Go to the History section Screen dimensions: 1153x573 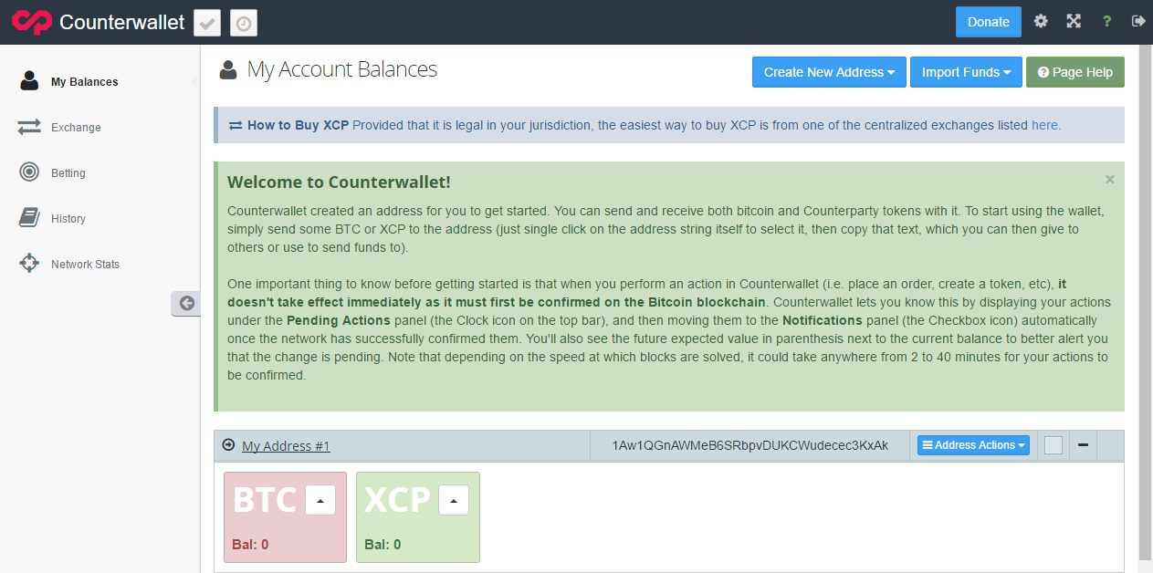[68, 219]
